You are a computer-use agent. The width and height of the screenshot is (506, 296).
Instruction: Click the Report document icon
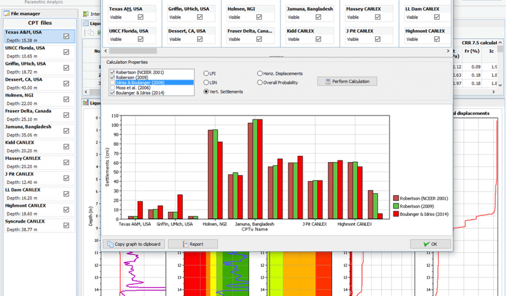pyautogui.click(x=186, y=244)
